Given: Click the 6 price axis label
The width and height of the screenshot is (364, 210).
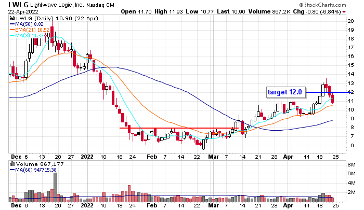Looking at the screenshot, I should click(352, 145).
